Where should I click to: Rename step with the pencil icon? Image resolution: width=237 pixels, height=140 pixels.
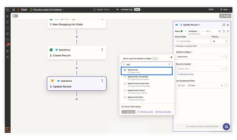click(x=199, y=25)
